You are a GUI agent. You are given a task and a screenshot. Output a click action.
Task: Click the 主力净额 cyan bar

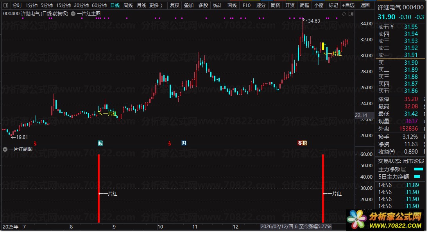click(x=419, y=169)
